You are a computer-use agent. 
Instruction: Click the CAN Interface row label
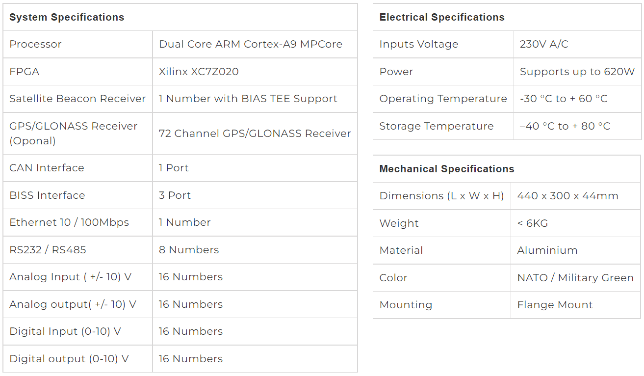pyautogui.click(x=47, y=168)
